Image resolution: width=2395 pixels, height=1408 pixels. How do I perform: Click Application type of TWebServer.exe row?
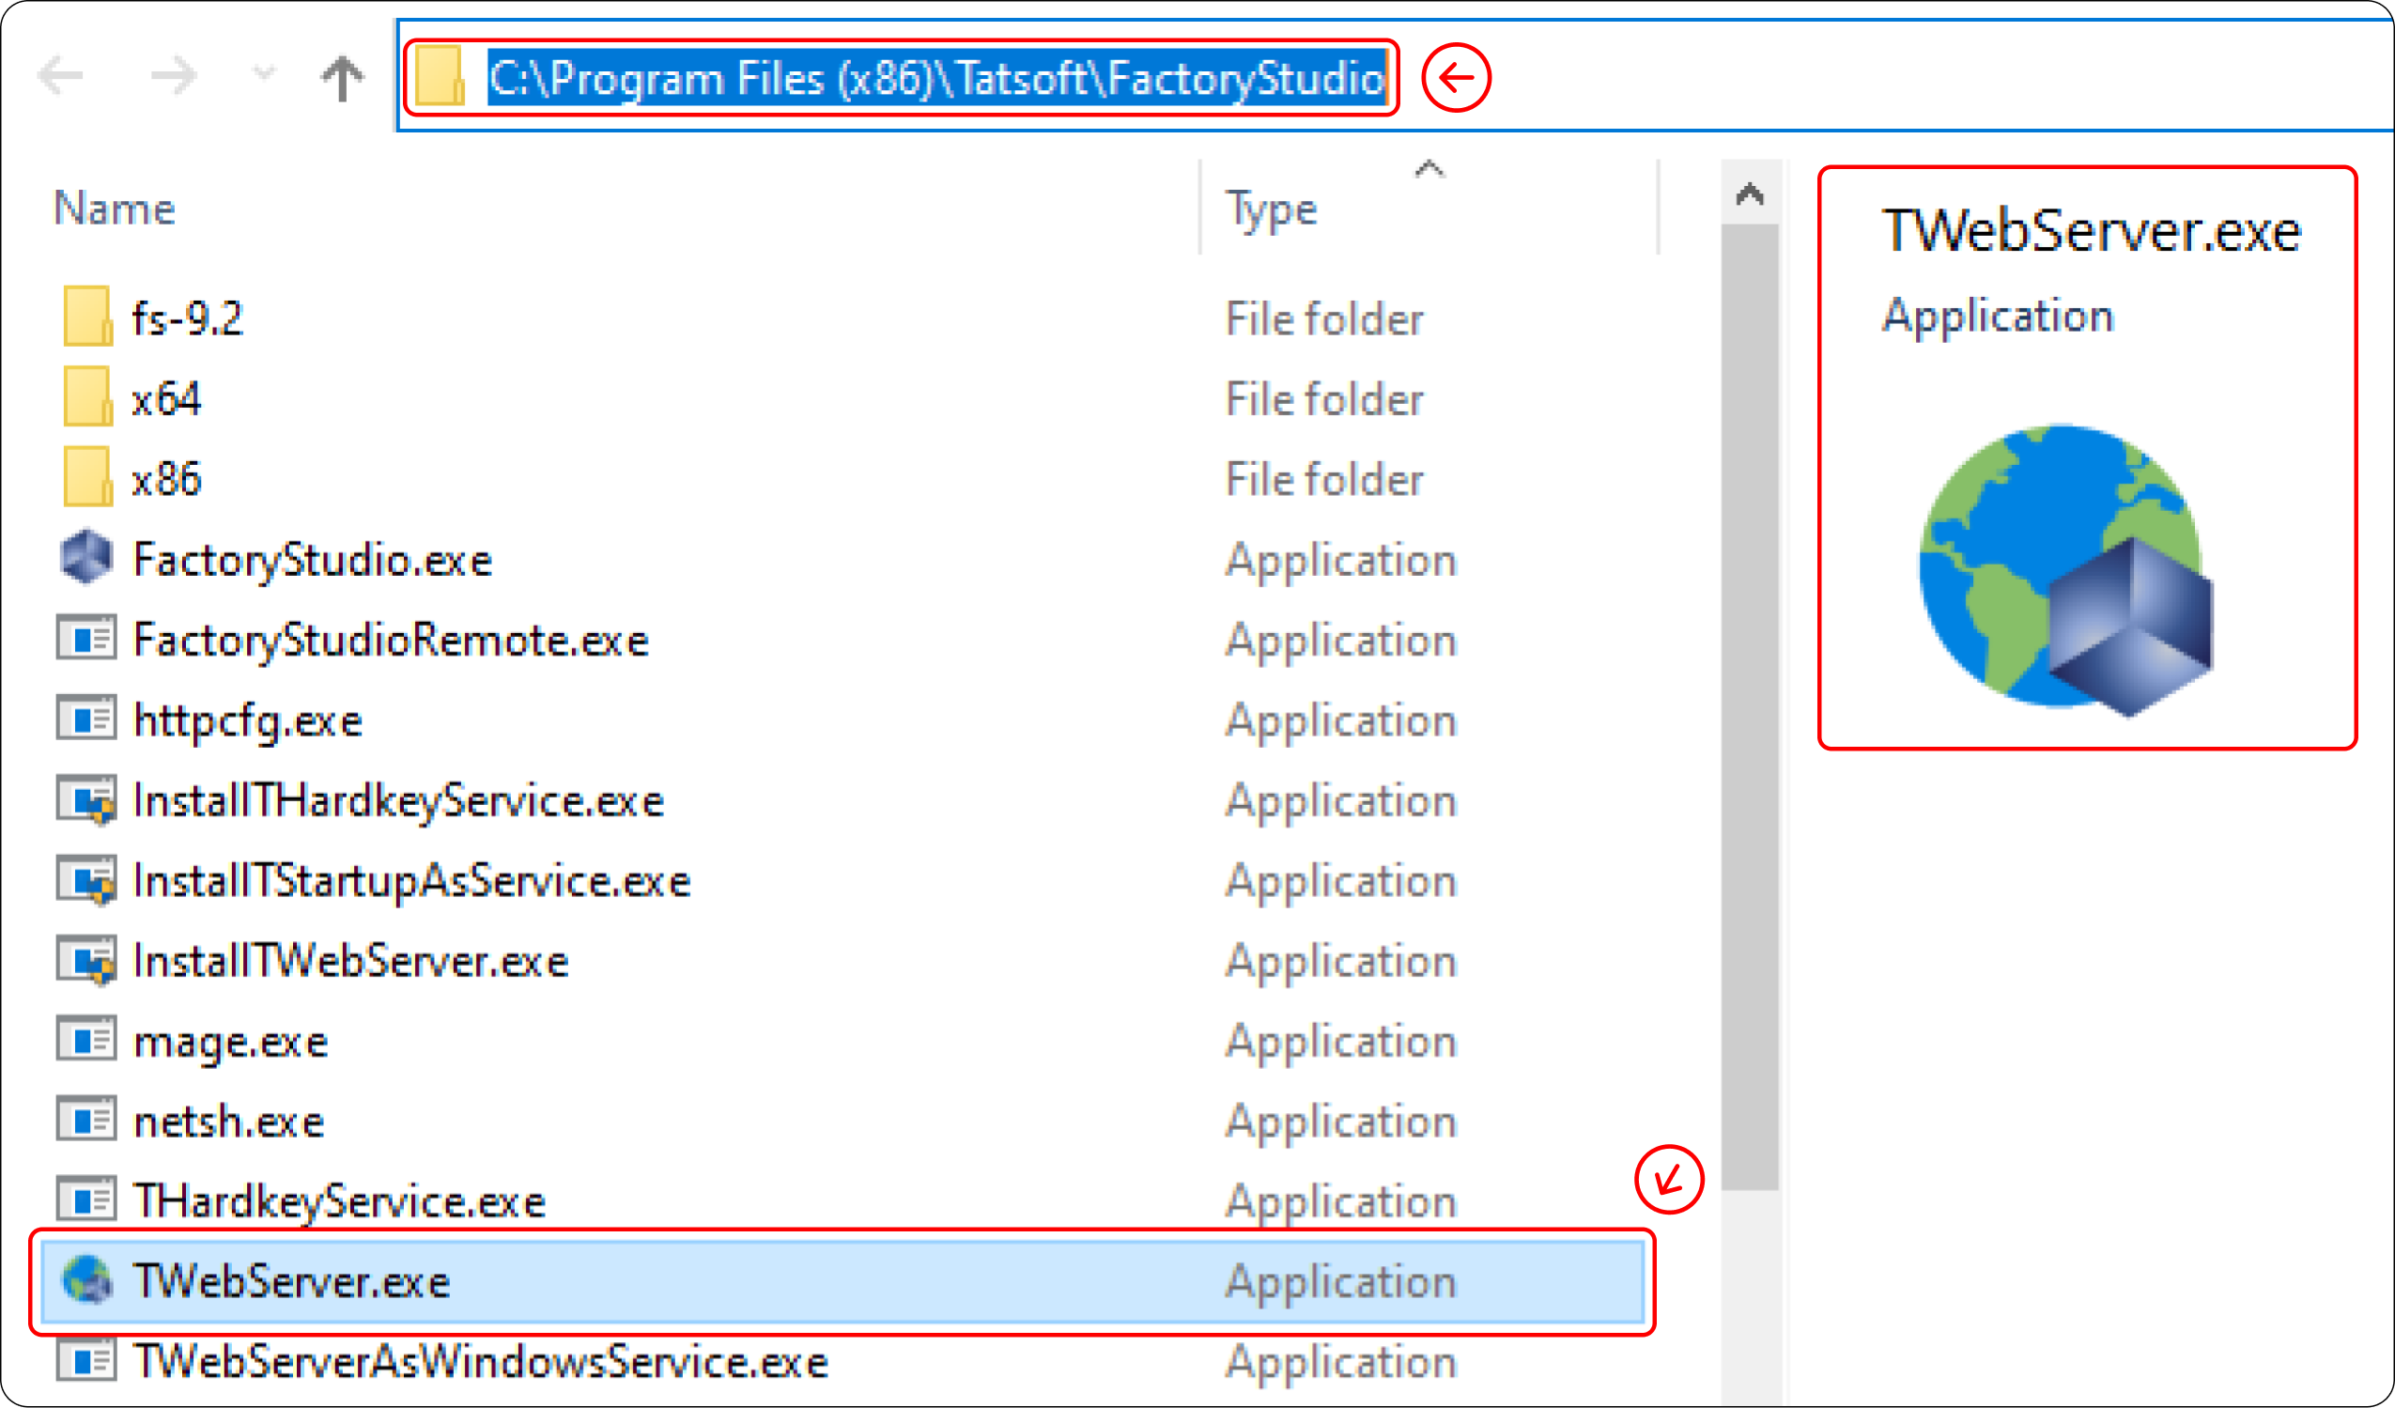coord(1341,1283)
